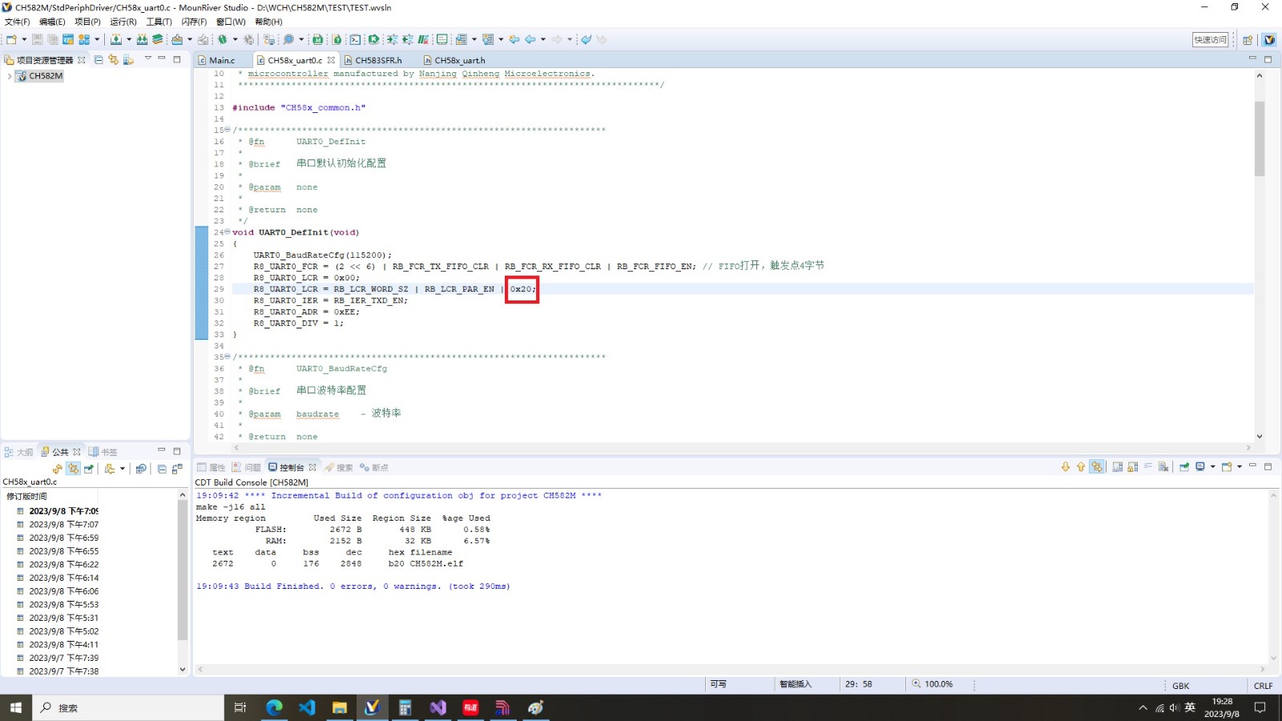Viewport: 1282px width, 721px height.
Task: Open the 项目(P) menu
Action: click(87, 22)
